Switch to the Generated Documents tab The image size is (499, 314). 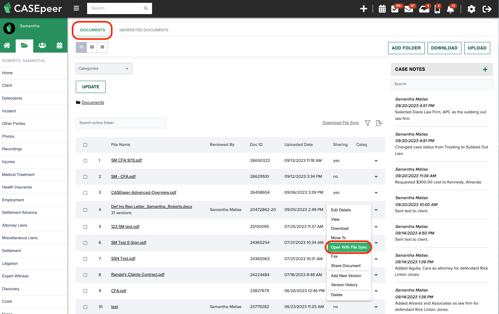pos(144,30)
